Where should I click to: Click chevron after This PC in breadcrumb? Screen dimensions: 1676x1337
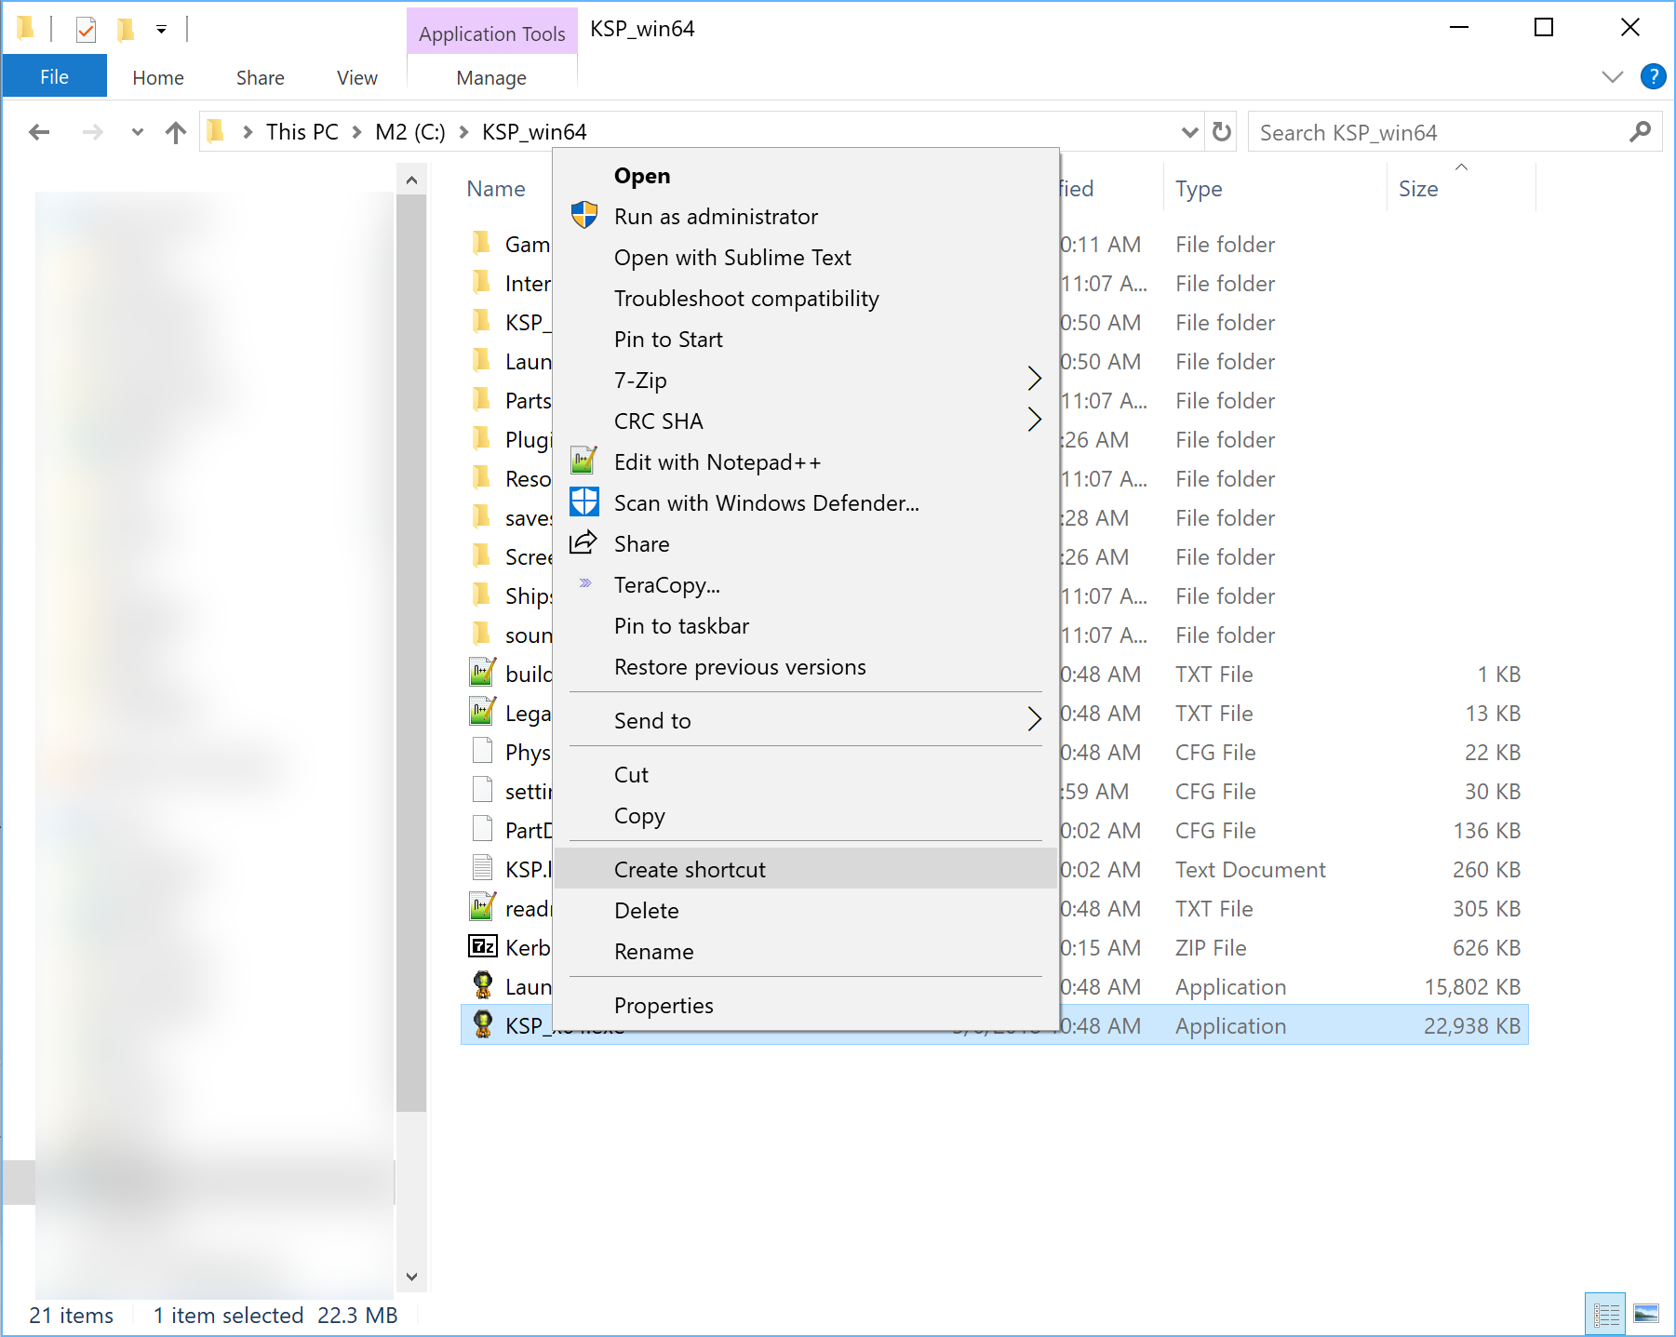pos(356,132)
